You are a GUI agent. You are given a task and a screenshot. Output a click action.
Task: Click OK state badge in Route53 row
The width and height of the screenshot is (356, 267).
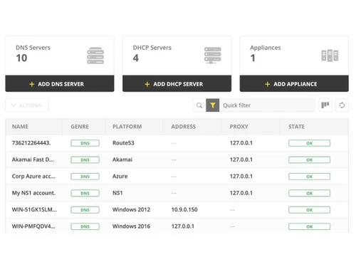309,143
